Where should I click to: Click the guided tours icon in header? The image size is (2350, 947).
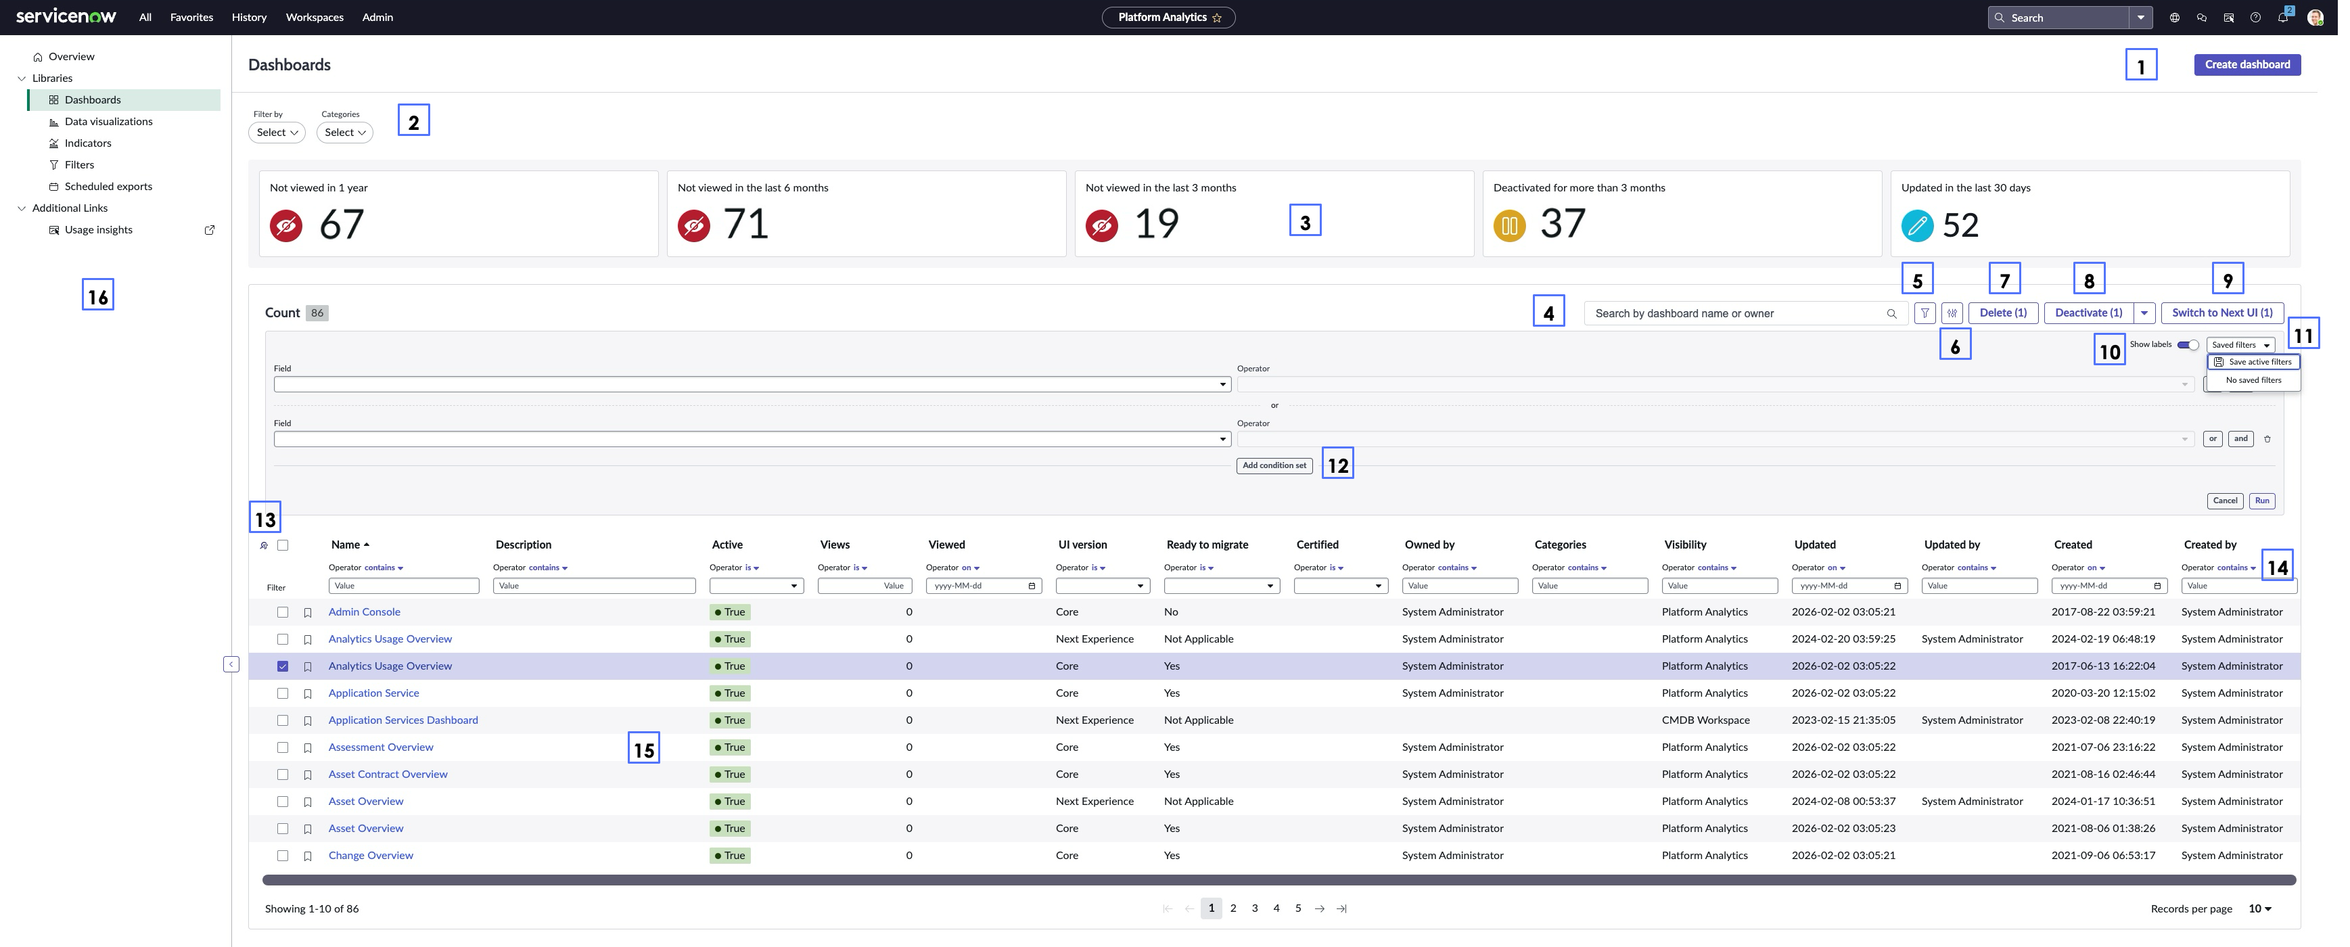click(2229, 18)
